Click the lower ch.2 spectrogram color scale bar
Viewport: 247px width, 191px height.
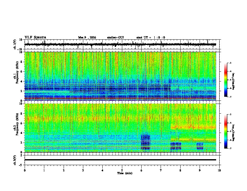point(225,131)
